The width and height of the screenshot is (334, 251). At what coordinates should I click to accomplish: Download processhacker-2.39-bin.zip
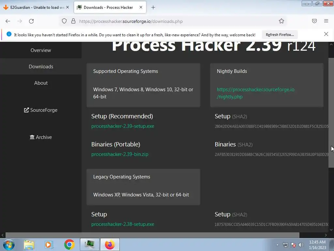coord(120,154)
